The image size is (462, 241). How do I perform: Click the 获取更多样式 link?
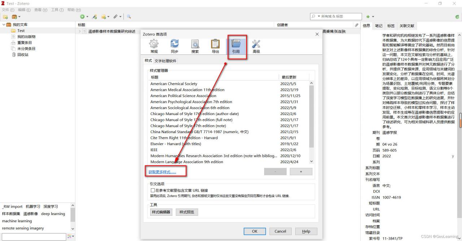(x=162, y=172)
